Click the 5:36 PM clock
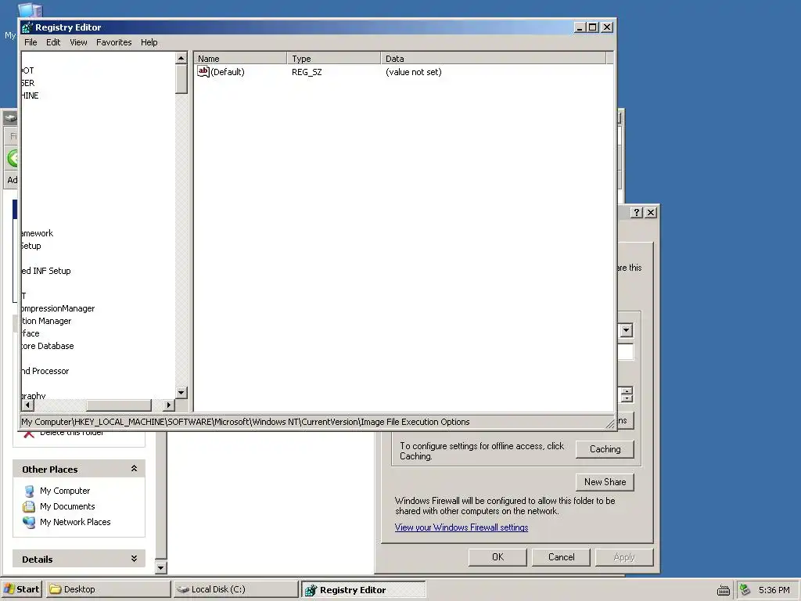 774,590
